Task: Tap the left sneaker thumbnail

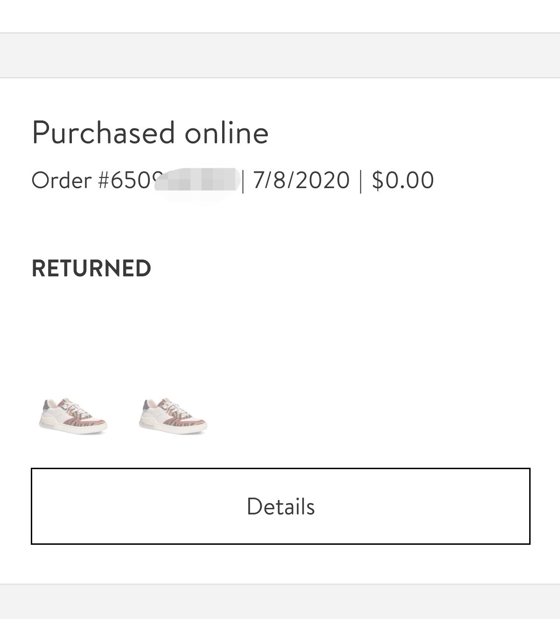Action: click(73, 415)
